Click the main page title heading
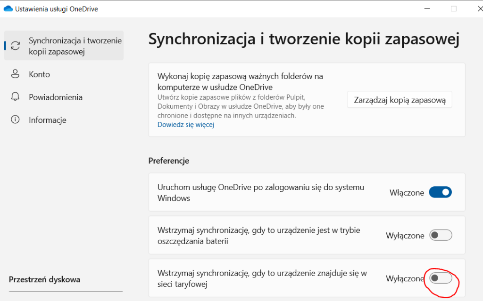483x301 pixels. [x=304, y=40]
